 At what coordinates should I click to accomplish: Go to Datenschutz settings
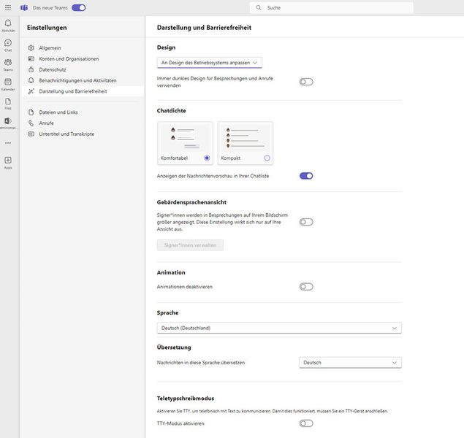point(83,69)
